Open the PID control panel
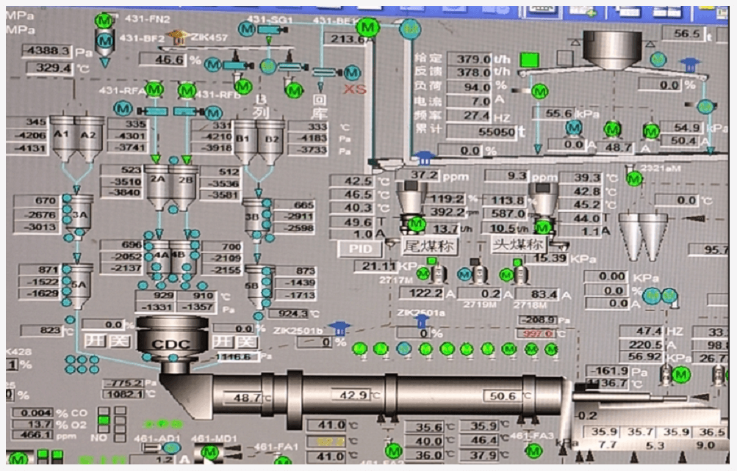Image resolution: width=737 pixels, height=471 pixels. tap(360, 249)
